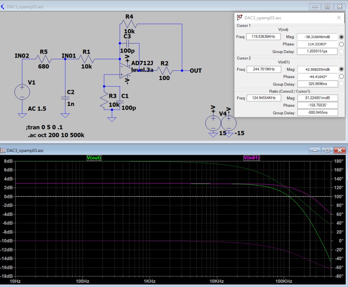Screen dimensions: 348x287
Task: Select the +15 supply voltage source
Action: [x=213, y=123]
